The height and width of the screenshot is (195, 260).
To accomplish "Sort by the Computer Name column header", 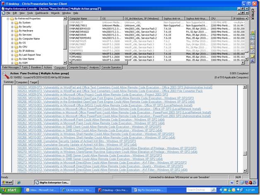I will point(84,19).
